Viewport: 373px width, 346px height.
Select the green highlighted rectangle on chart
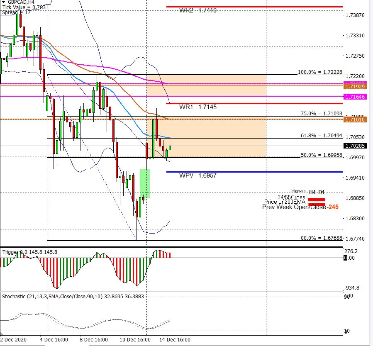145,183
